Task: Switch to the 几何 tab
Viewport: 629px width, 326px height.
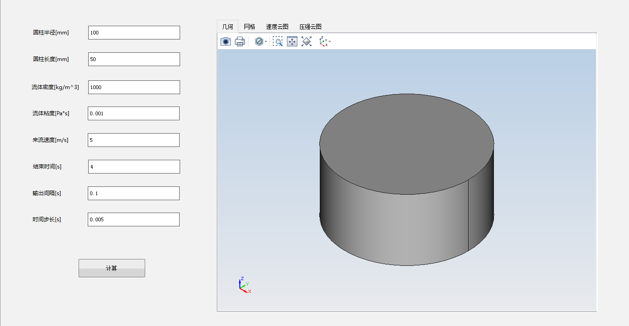Action: pos(227,27)
